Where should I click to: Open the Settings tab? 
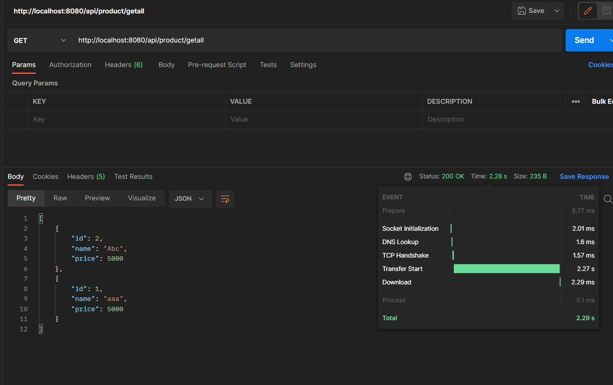303,65
